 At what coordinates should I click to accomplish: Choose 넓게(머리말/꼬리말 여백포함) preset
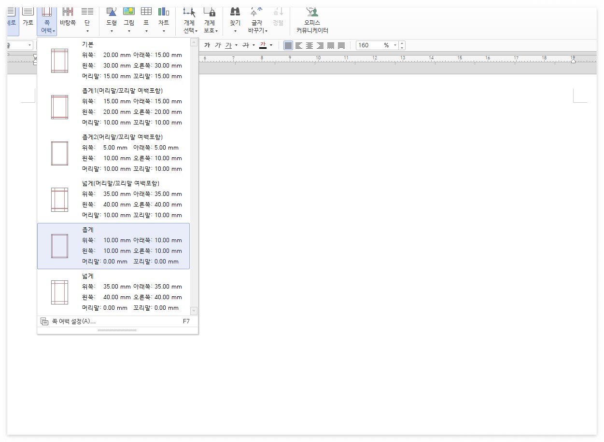[113, 199]
